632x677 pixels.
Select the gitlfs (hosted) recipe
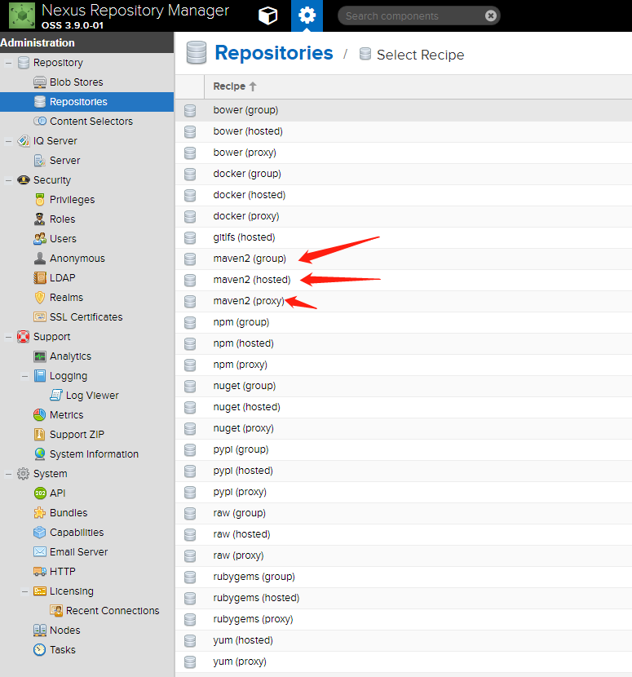click(403, 237)
